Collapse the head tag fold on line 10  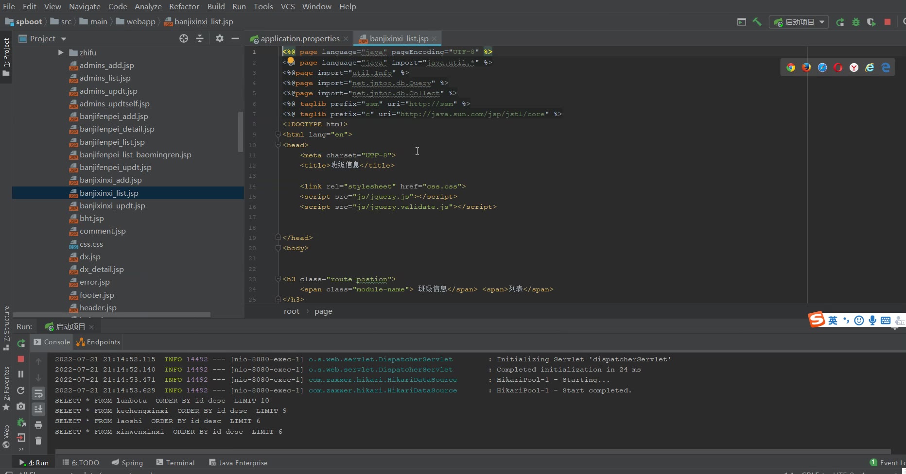click(278, 145)
